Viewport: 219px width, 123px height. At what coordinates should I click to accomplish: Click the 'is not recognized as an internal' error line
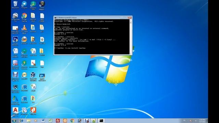(81, 28)
